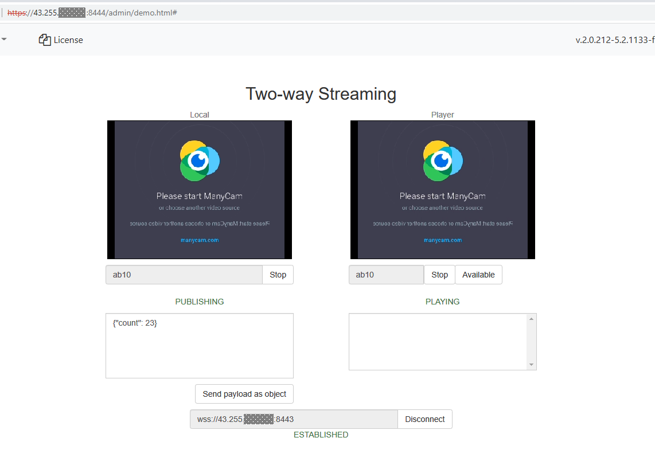This screenshot has width=655, height=469.
Task: Click manycam.com link in Player video
Action: 443,240
